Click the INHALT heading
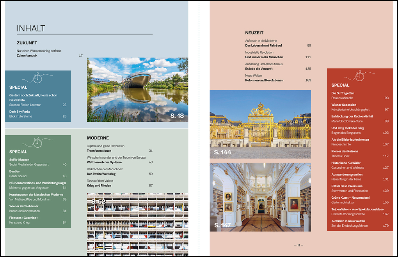 point(31,28)
